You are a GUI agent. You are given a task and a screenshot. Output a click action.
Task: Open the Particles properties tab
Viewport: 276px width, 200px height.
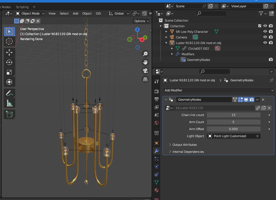pyautogui.click(x=157, y=159)
